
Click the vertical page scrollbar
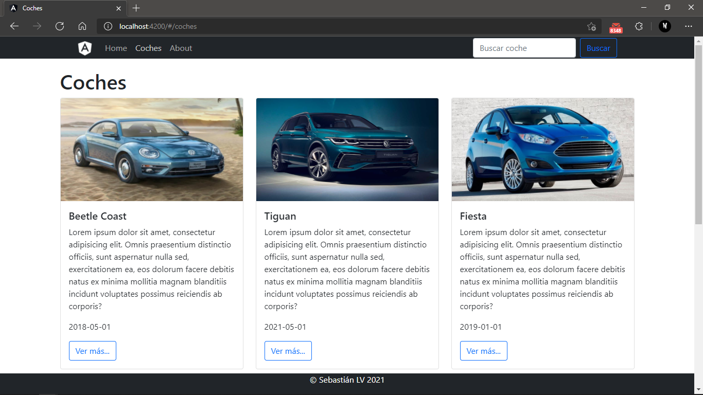click(x=698, y=134)
